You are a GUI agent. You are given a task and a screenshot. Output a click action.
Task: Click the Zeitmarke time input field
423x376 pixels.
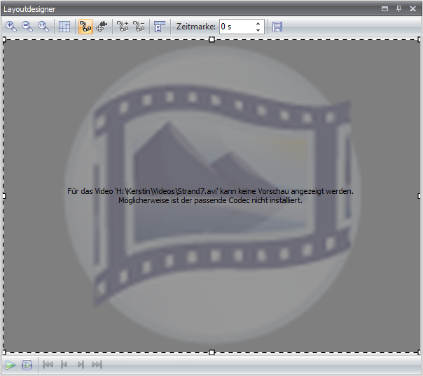(235, 27)
